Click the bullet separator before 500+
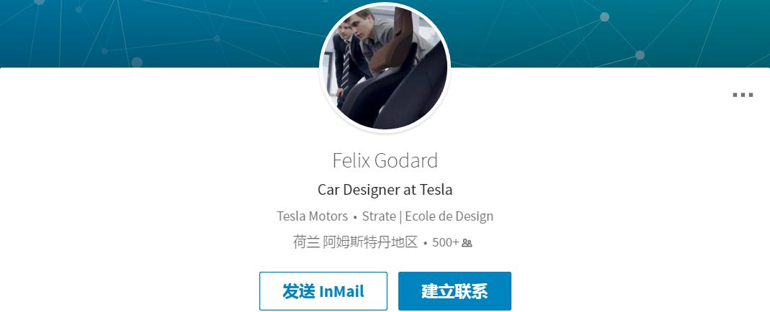The width and height of the screenshot is (770, 312). coord(425,243)
